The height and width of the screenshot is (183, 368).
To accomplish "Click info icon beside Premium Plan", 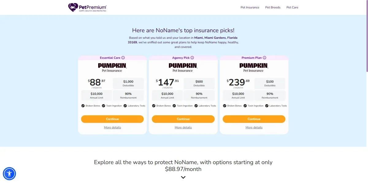I will [264, 58].
